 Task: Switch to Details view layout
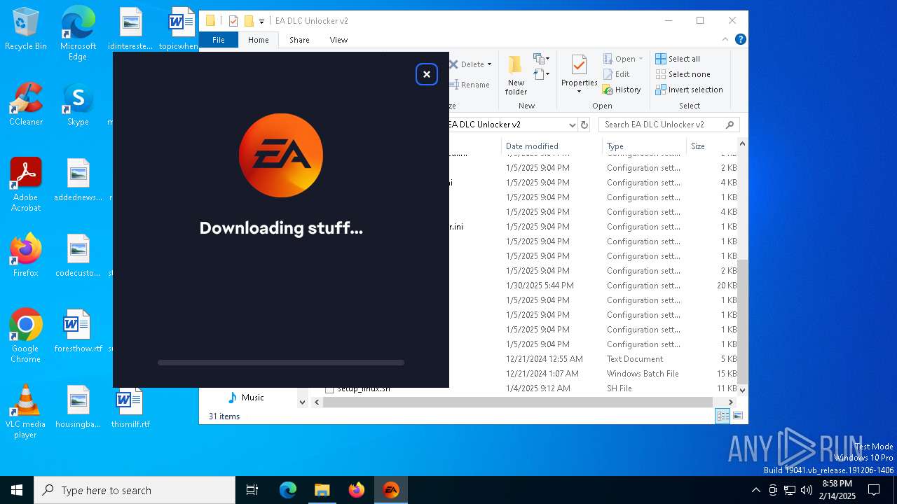pos(722,416)
